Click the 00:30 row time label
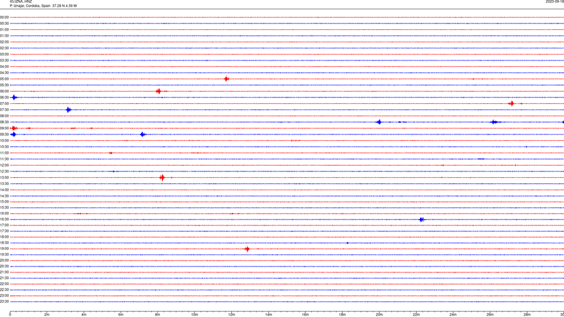This screenshot has height=317, width=564. 4,23
